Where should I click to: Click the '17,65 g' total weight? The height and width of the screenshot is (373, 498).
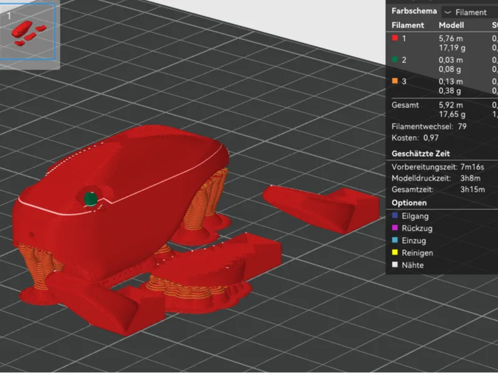pyautogui.click(x=452, y=114)
